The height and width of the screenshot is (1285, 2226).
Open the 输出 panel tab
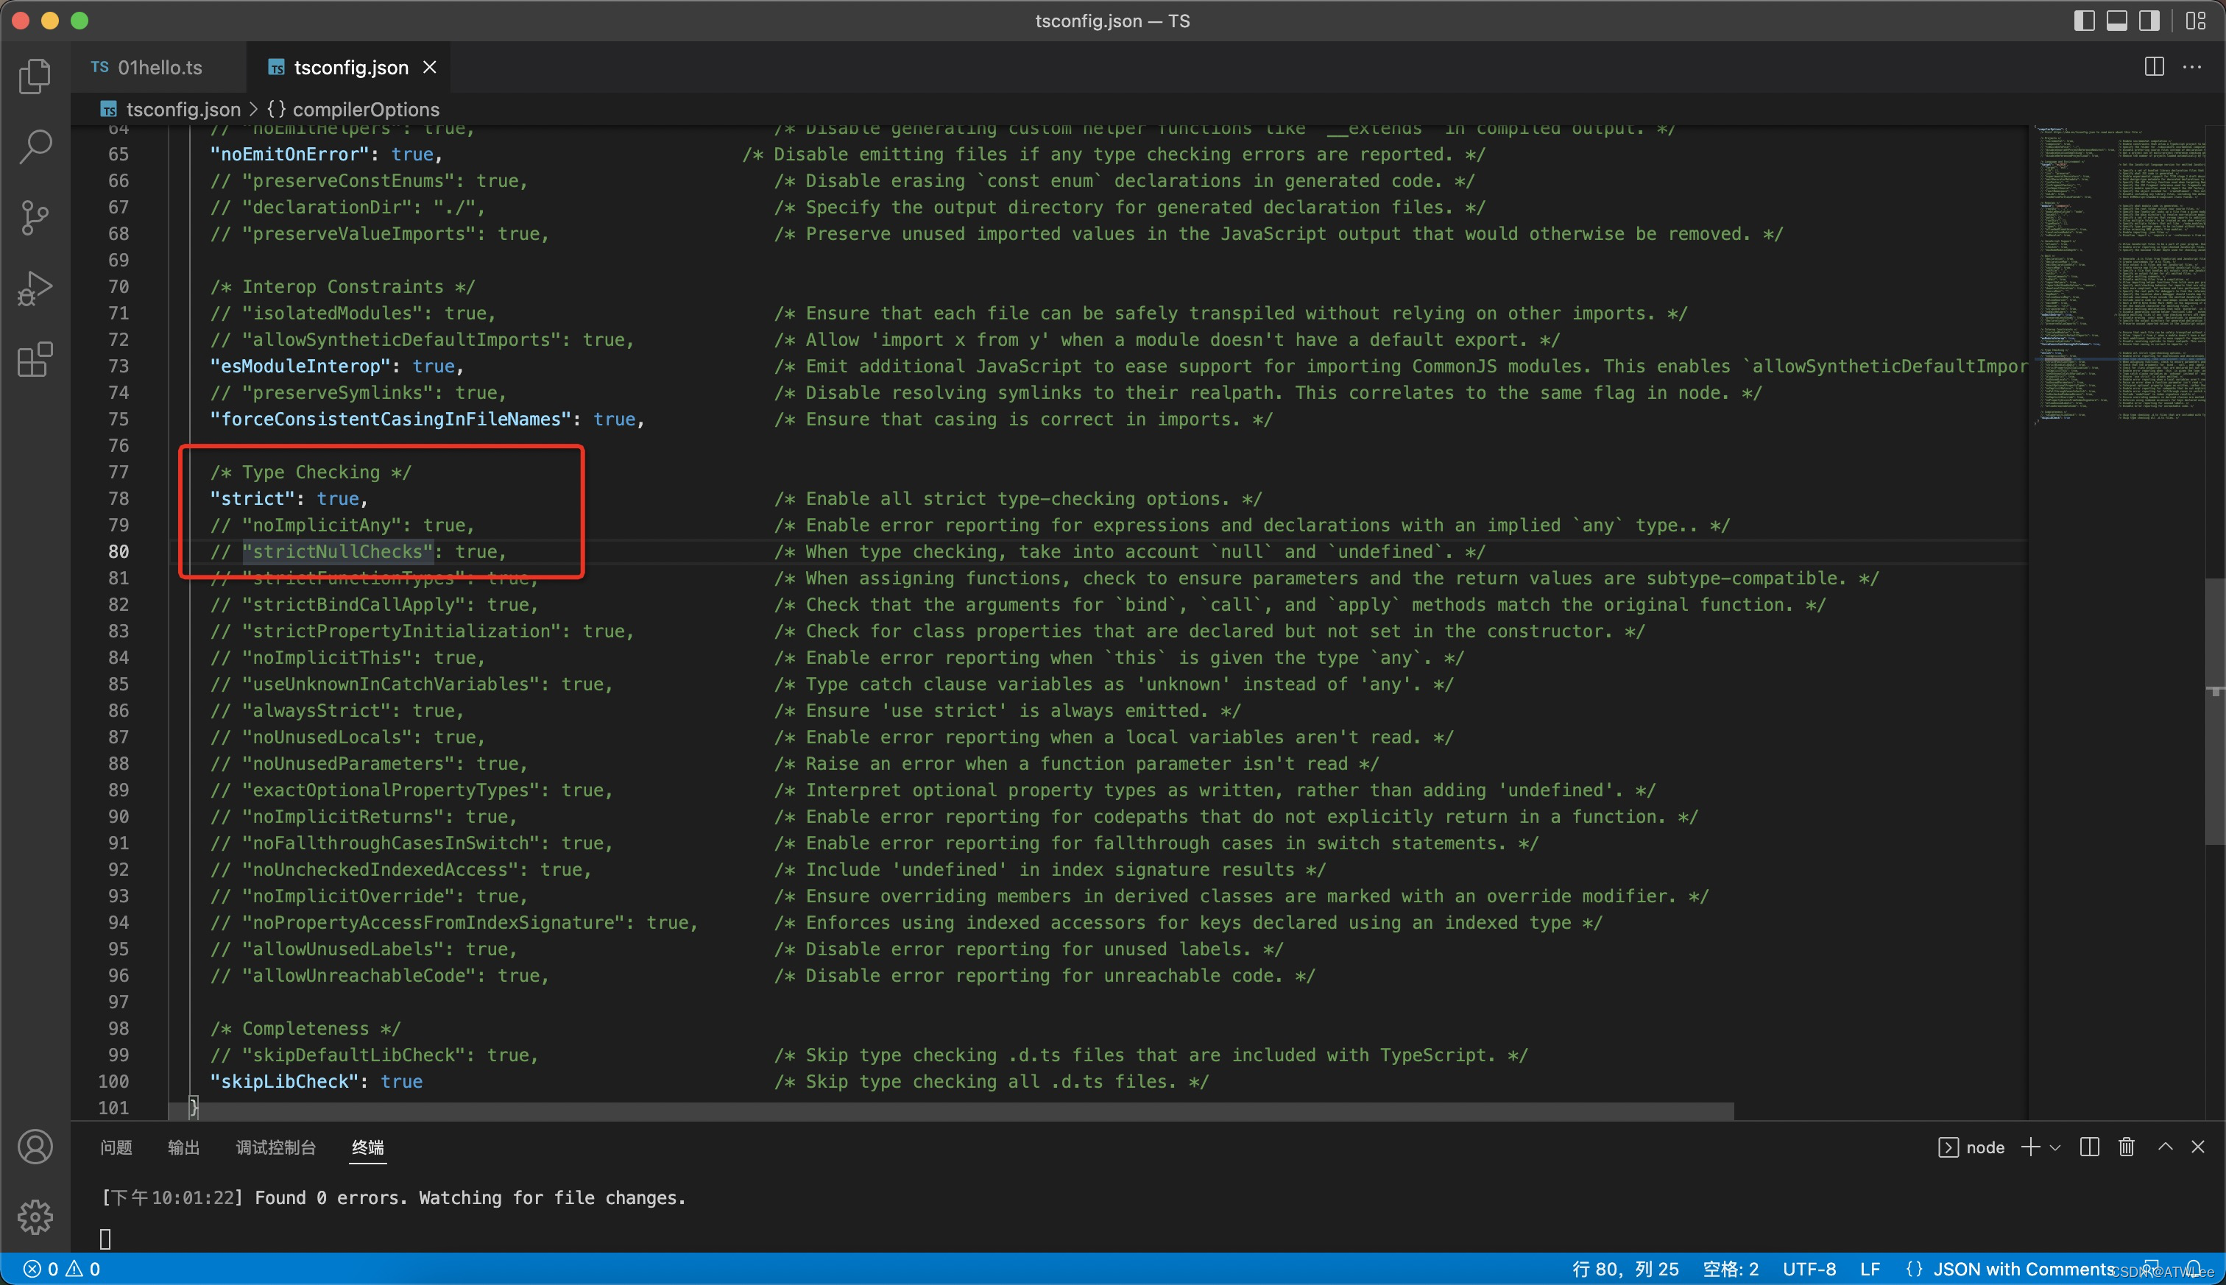coord(183,1147)
